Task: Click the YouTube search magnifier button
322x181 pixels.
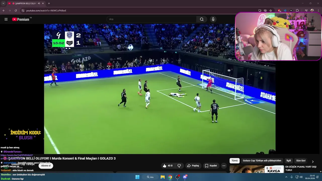Action: [x=202, y=19]
